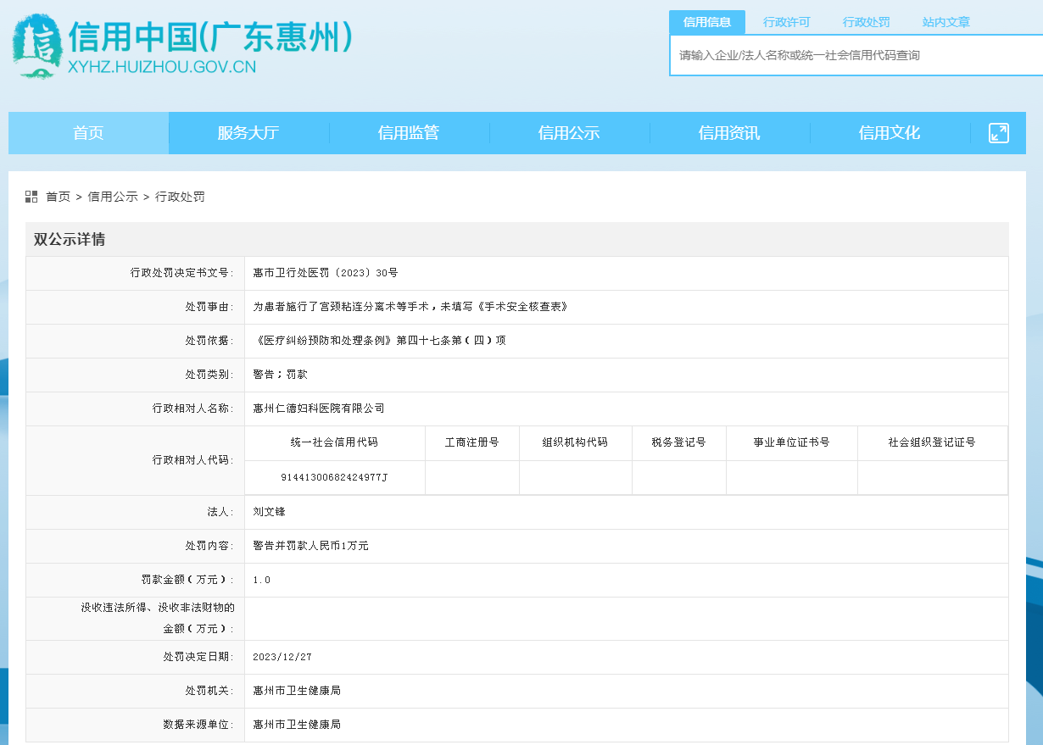Image resolution: width=1043 pixels, height=745 pixels.
Task: Click the XYHZ.HUIZHOU.GOV.CN site address text
Action: tap(161, 68)
